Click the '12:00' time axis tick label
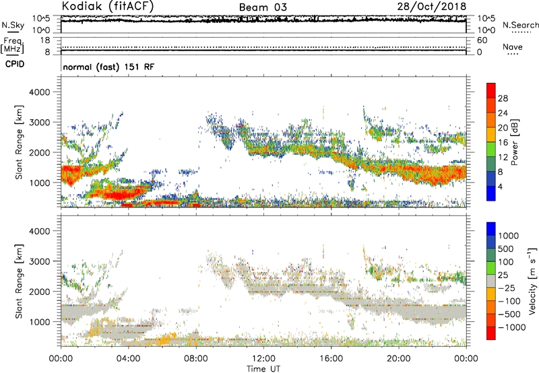 point(263,359)
